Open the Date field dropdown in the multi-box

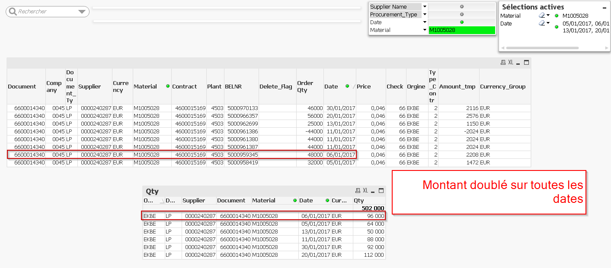coord(425,22)
